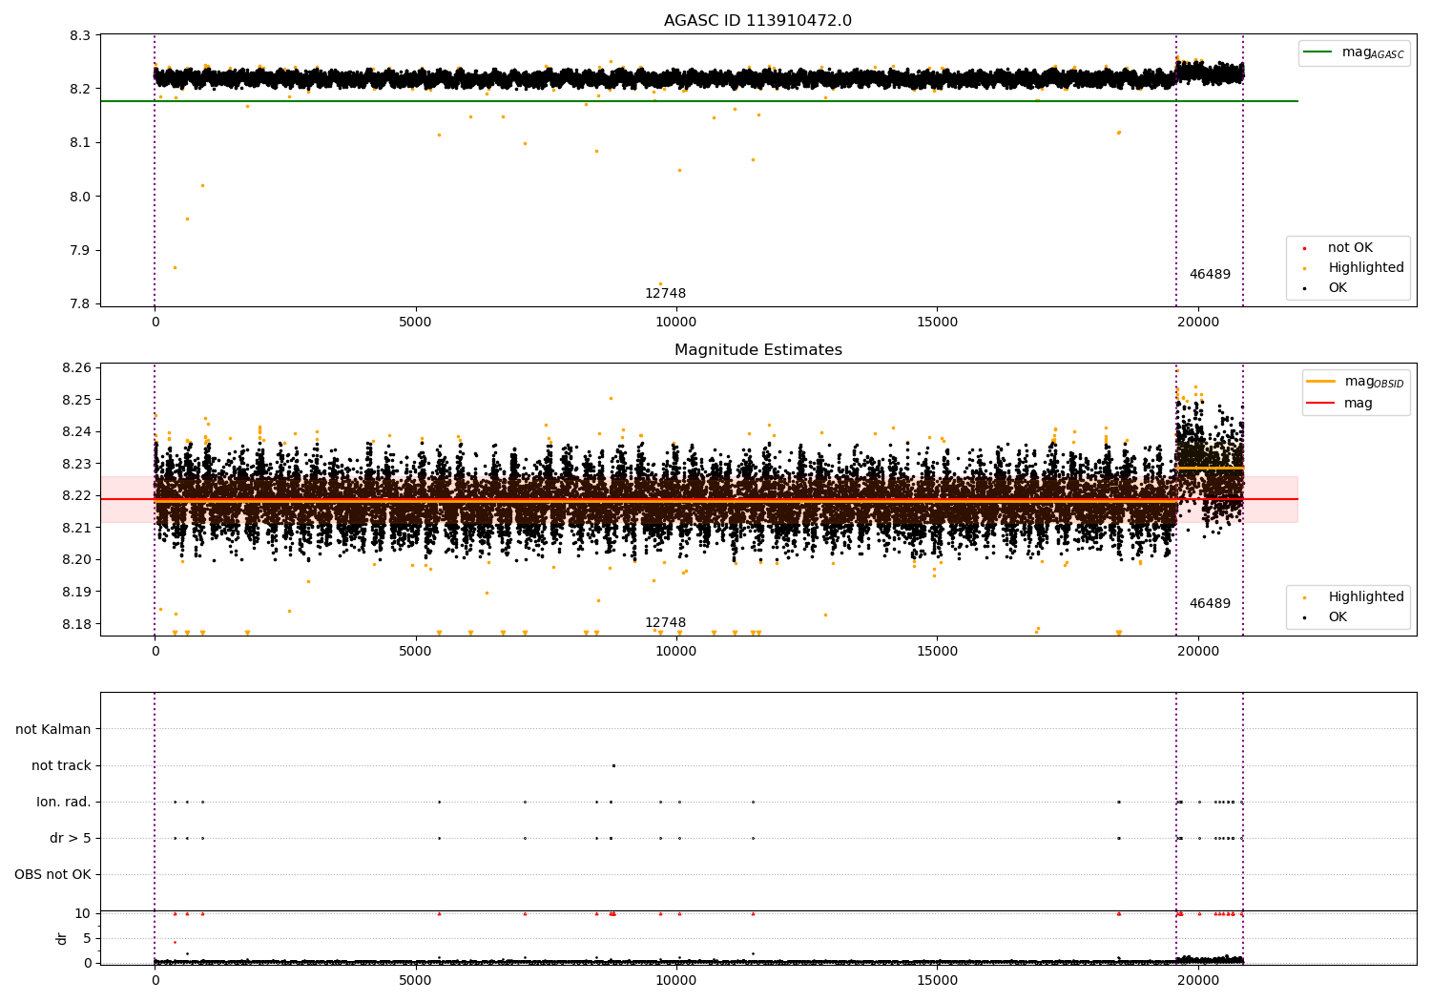Click the green mag AGASC legend line
The height and width of the screenshot is (1002, 1431).
click(x=1318, y=52)
